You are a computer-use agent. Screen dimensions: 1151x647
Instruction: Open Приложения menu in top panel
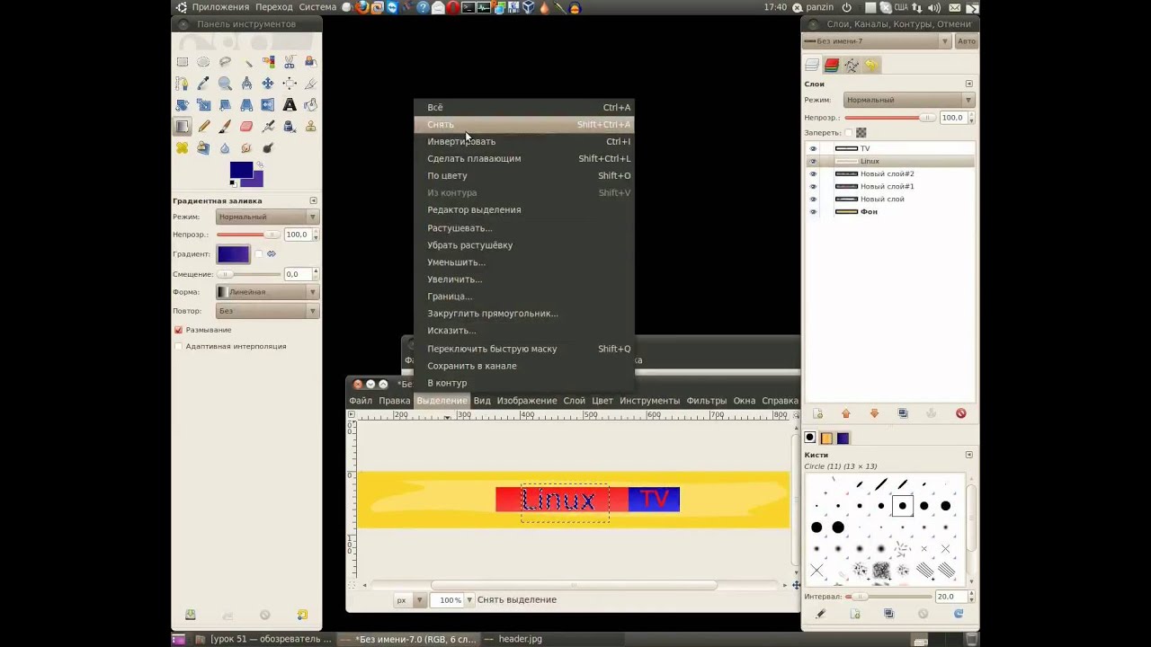220,7
